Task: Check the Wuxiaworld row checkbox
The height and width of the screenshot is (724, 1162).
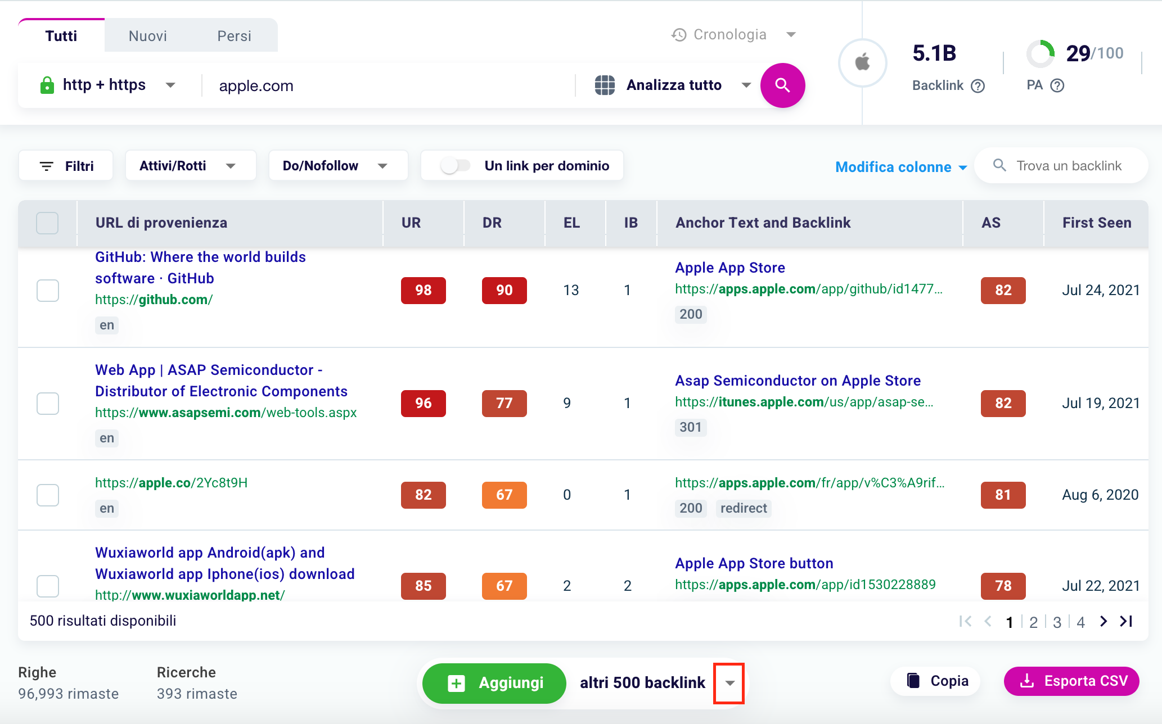Action: pos(48,586)
